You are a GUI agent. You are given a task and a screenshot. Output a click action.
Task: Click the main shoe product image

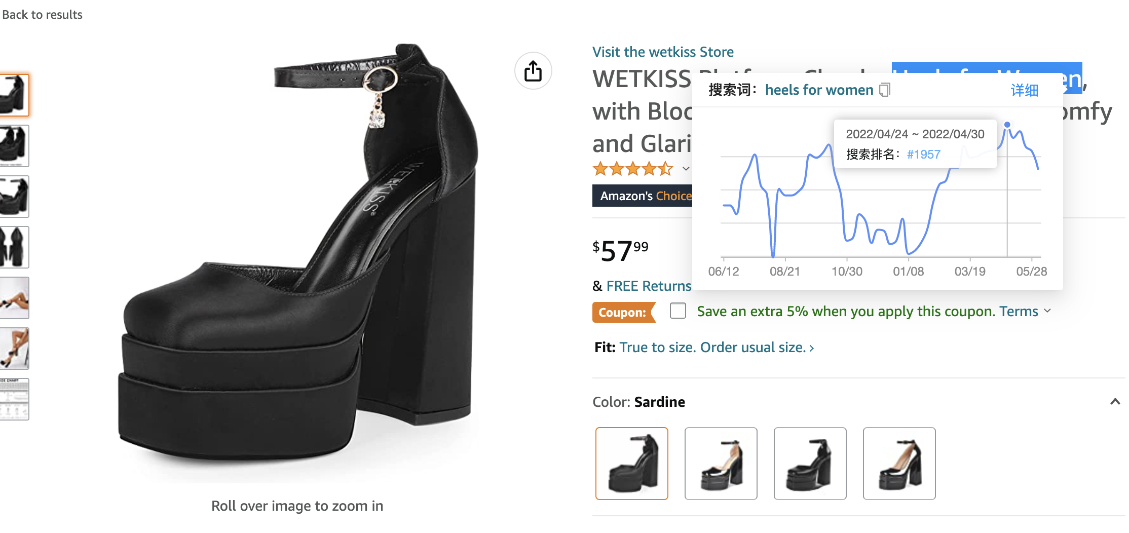pyautogui.click(x=299, y=263)
